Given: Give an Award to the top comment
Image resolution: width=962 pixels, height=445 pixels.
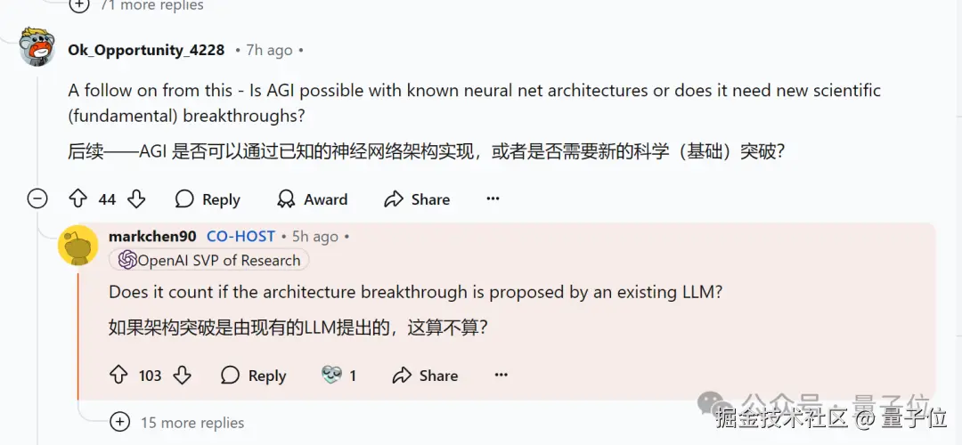Looking at the screenshot, I should click(x=312, y=199).
